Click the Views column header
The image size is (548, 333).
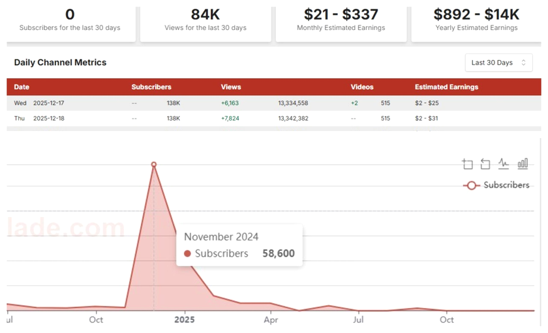(x=231, y=87)
